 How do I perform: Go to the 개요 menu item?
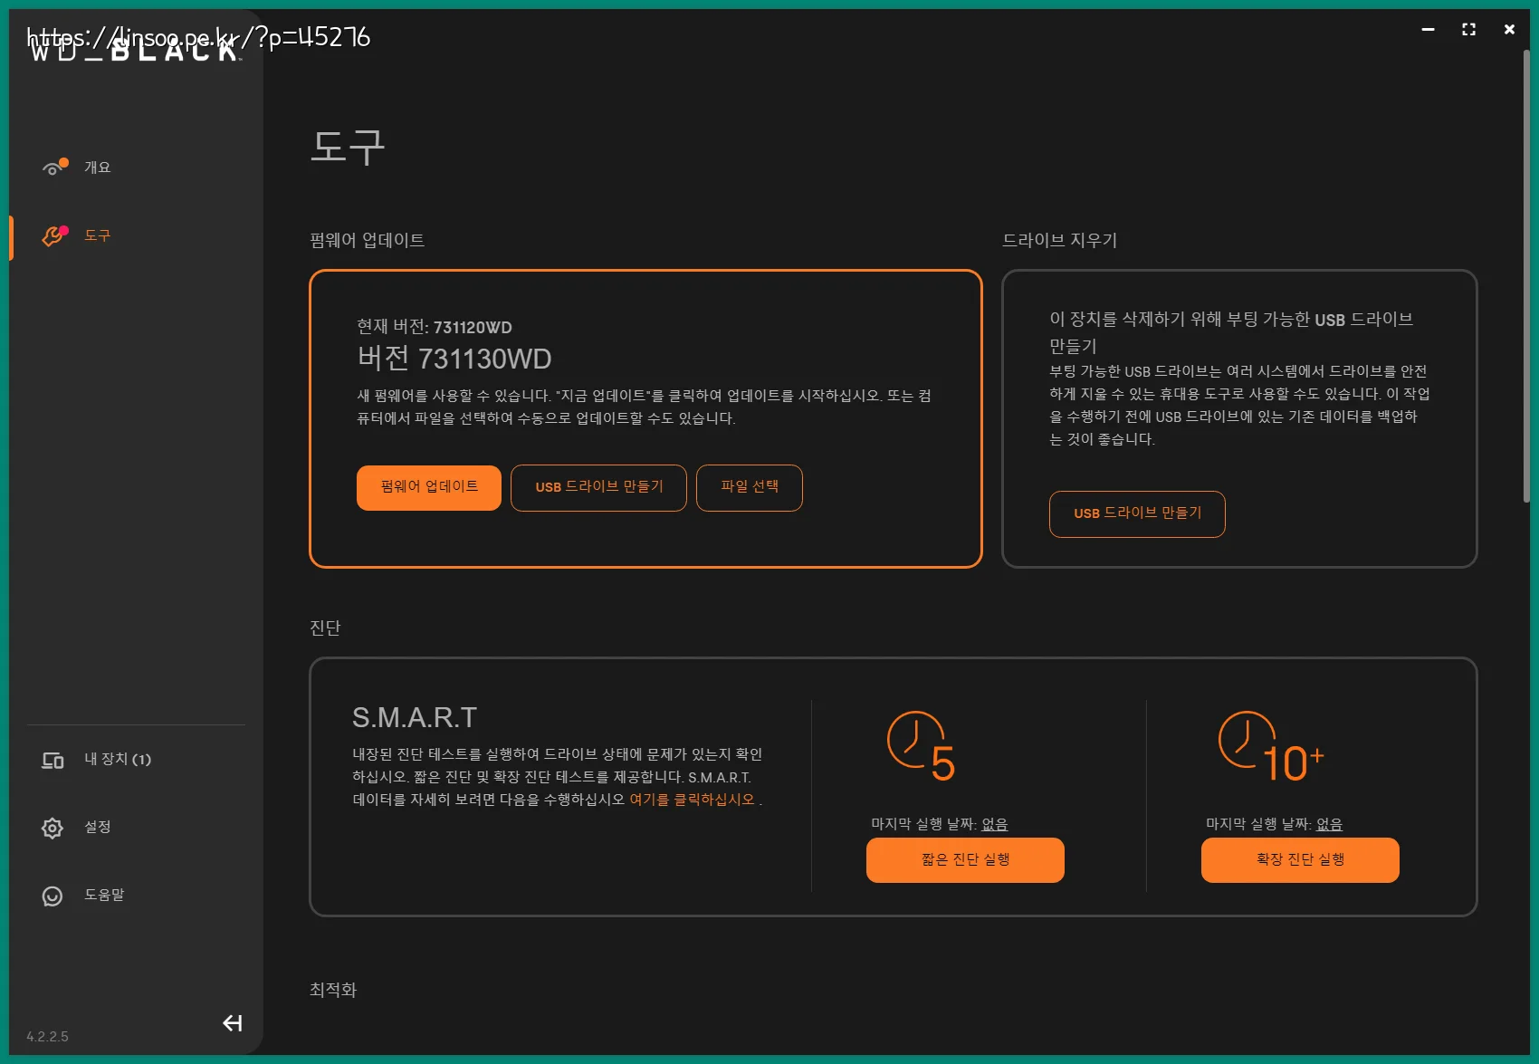98,168
